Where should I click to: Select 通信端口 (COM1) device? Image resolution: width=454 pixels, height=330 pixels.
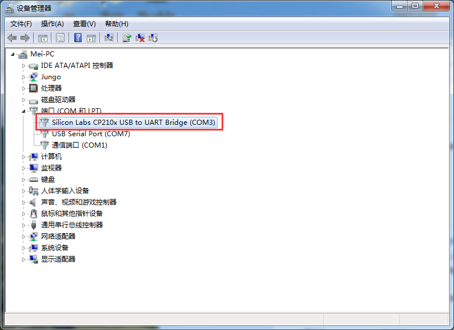tap(79, 145)
